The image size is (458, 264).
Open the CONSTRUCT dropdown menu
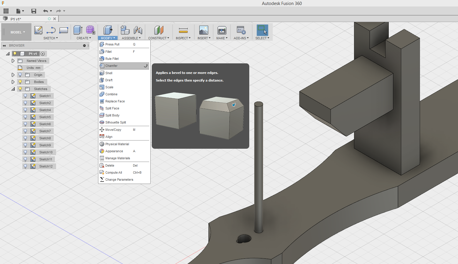159,38
